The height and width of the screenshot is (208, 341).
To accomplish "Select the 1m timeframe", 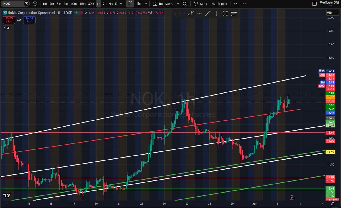I will [45, 4].
